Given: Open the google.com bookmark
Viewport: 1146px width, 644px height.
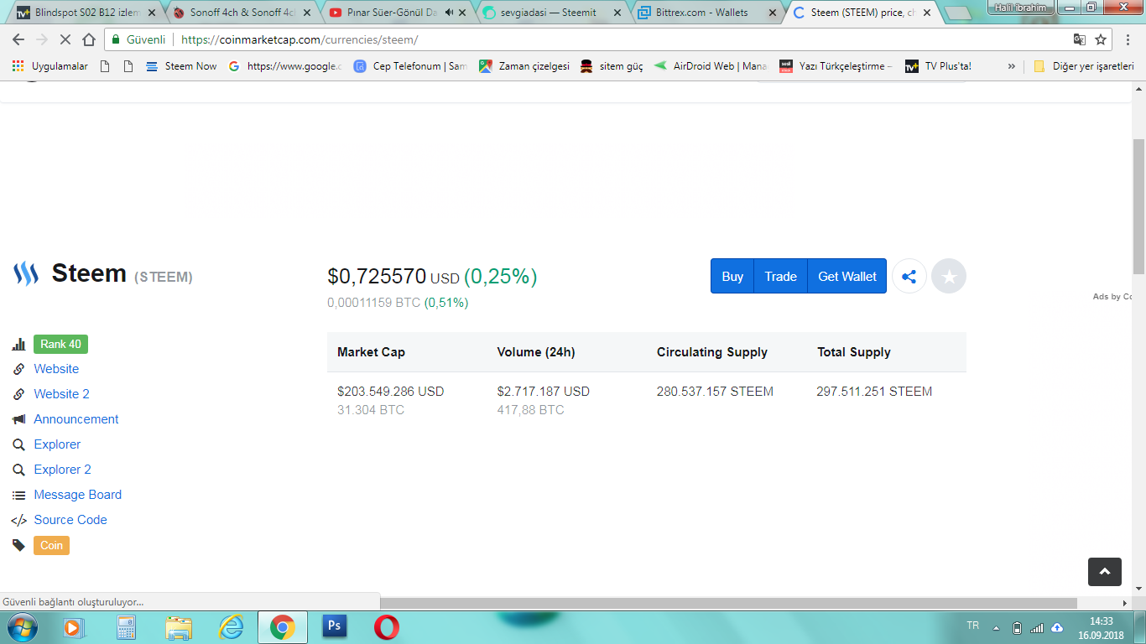Looking at the screenshot, I should click(x=285, y=66).
